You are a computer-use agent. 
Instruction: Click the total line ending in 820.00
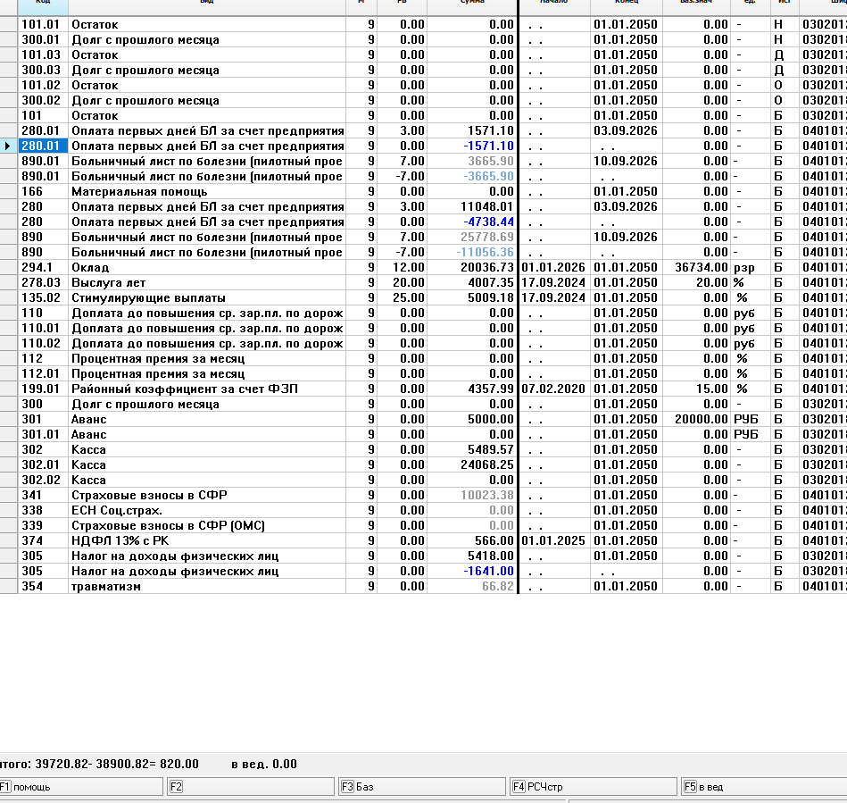99,764
